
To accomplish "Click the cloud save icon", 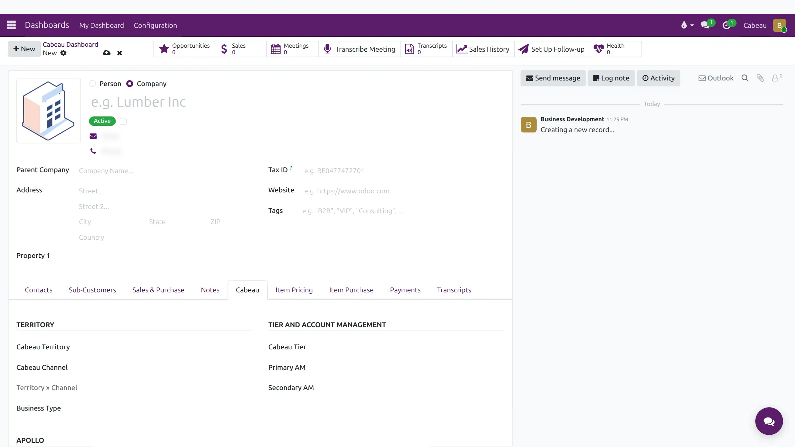I will 107,53.
